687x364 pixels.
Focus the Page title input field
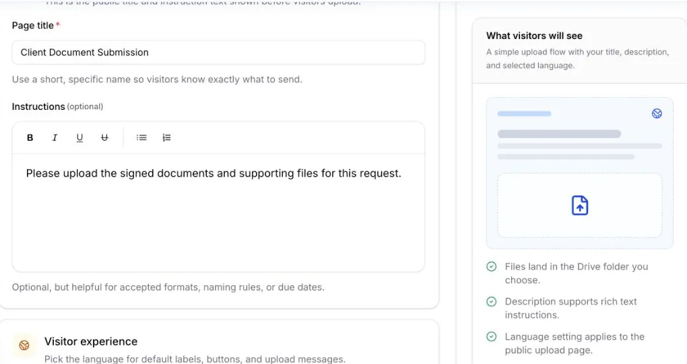point(218,53)
